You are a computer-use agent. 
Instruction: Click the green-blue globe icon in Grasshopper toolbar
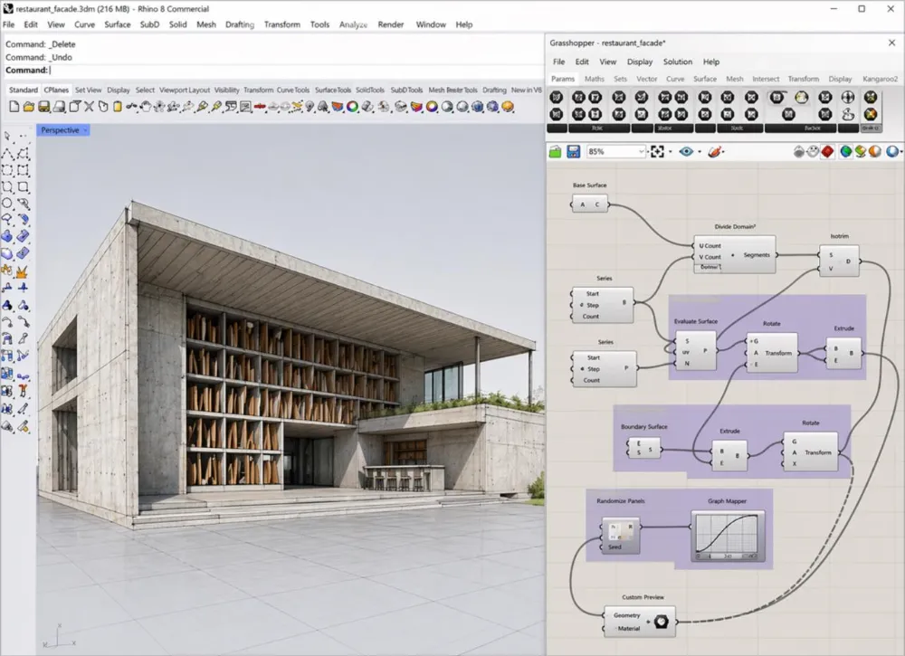(845, 152)
